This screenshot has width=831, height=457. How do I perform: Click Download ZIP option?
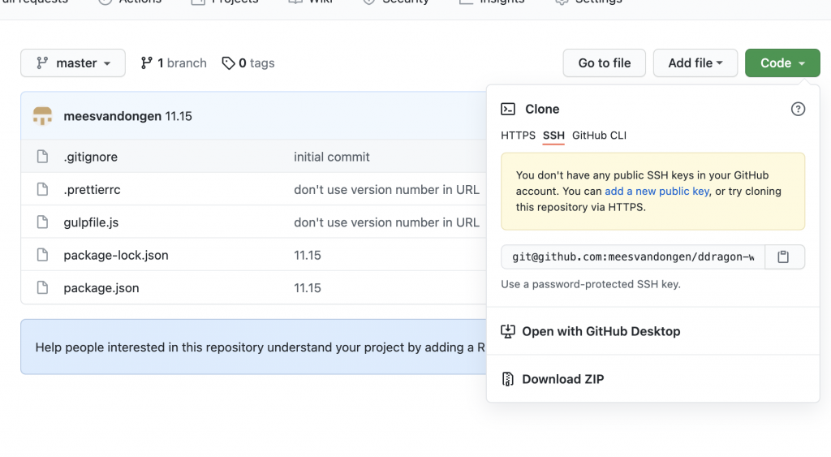(562, 379)
